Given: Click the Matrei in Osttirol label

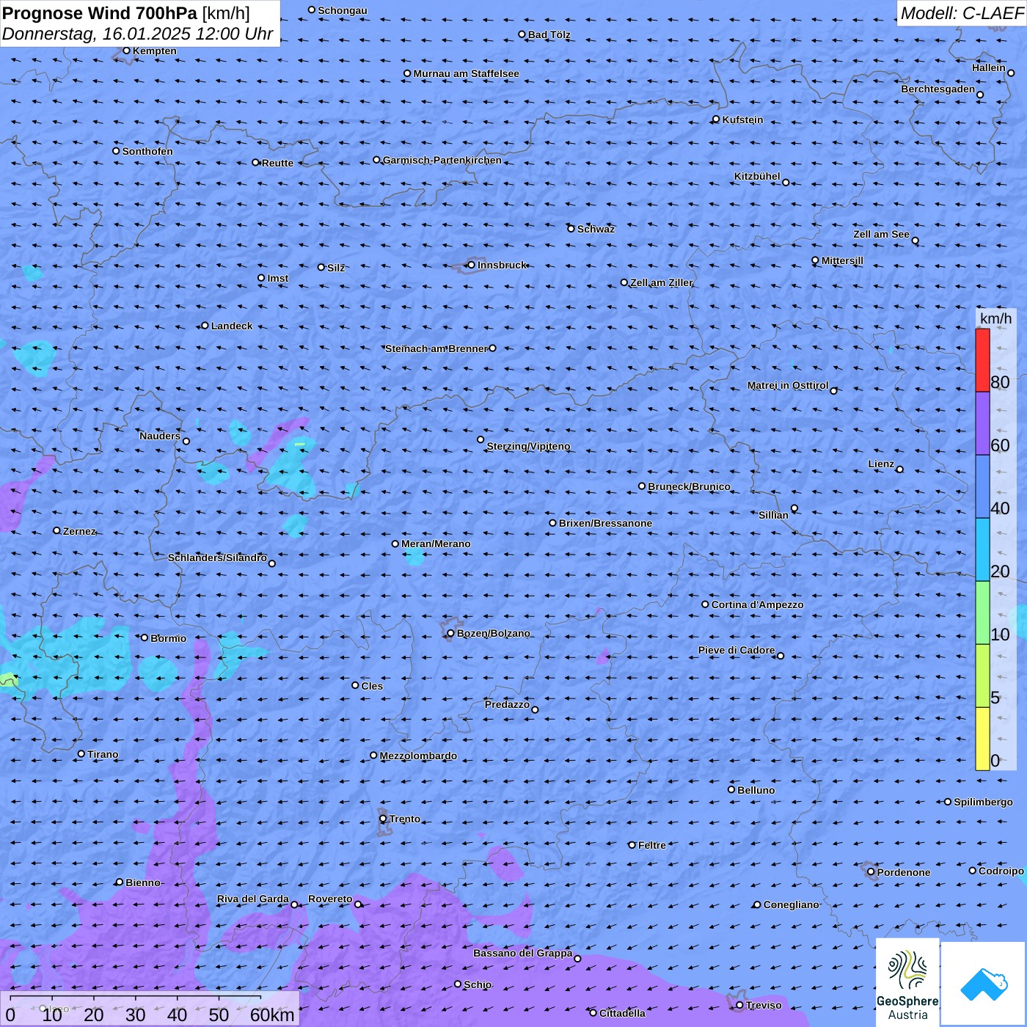Looking at the screenshot, I should point(788,385).
